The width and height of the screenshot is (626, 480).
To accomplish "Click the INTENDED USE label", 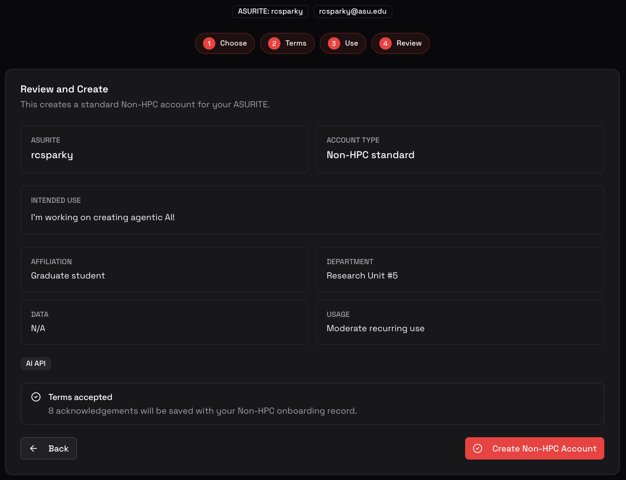I will 56,200.
